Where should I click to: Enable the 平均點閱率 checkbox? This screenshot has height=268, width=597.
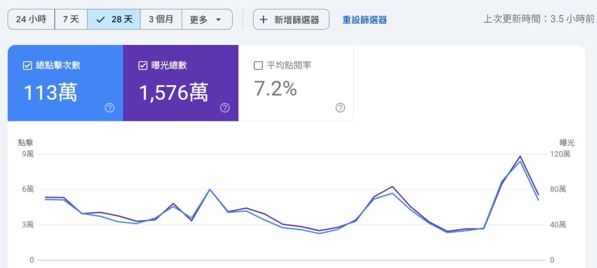click(258, 65)
